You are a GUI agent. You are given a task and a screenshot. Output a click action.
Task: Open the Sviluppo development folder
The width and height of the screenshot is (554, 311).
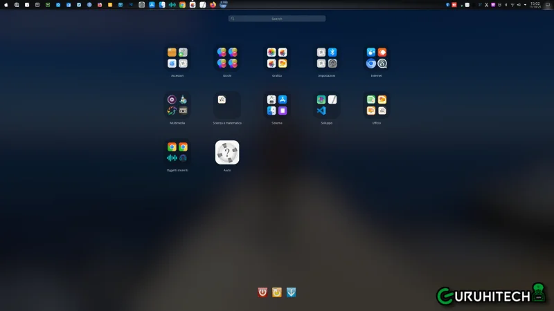coord(327,105)
